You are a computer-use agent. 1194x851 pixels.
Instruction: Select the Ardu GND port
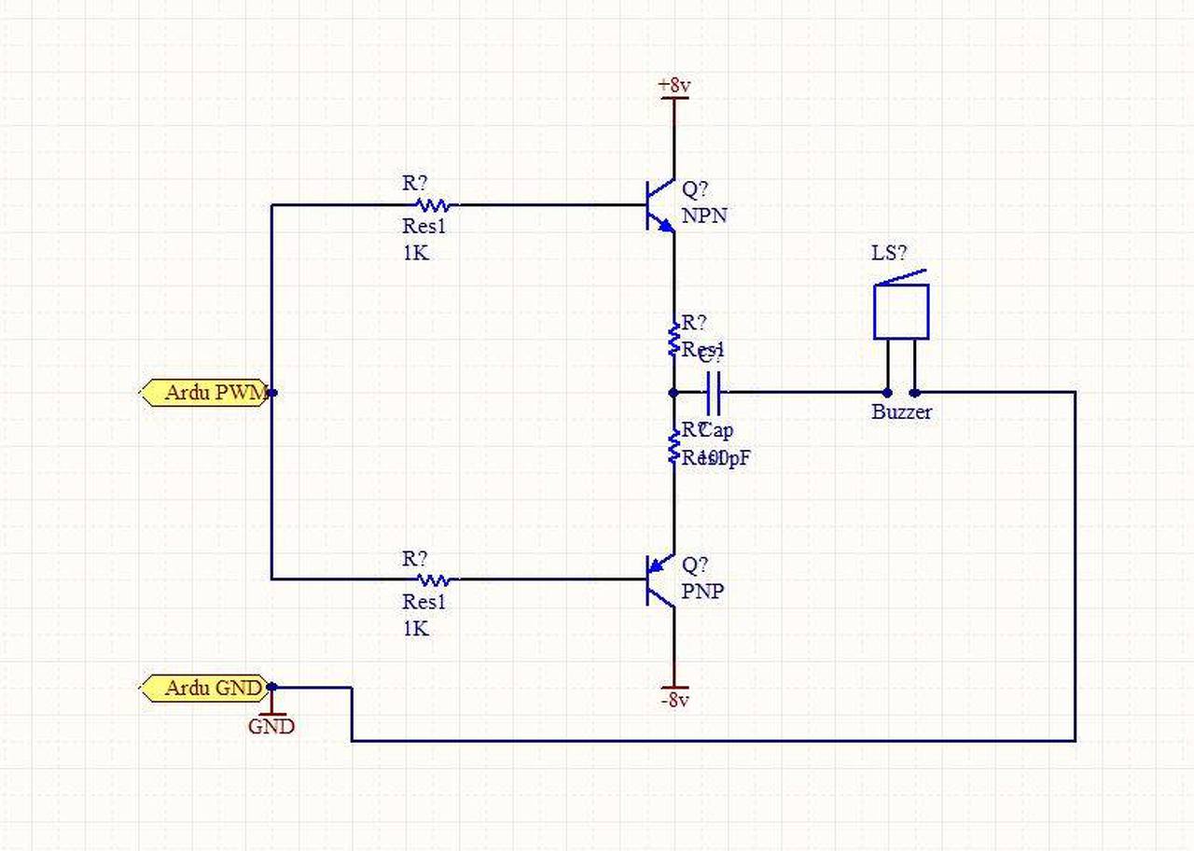(205, 689)
